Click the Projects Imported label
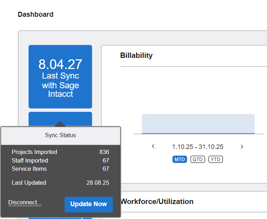The image size is (267, 219). pyautogui.click(x=34, y=152)
